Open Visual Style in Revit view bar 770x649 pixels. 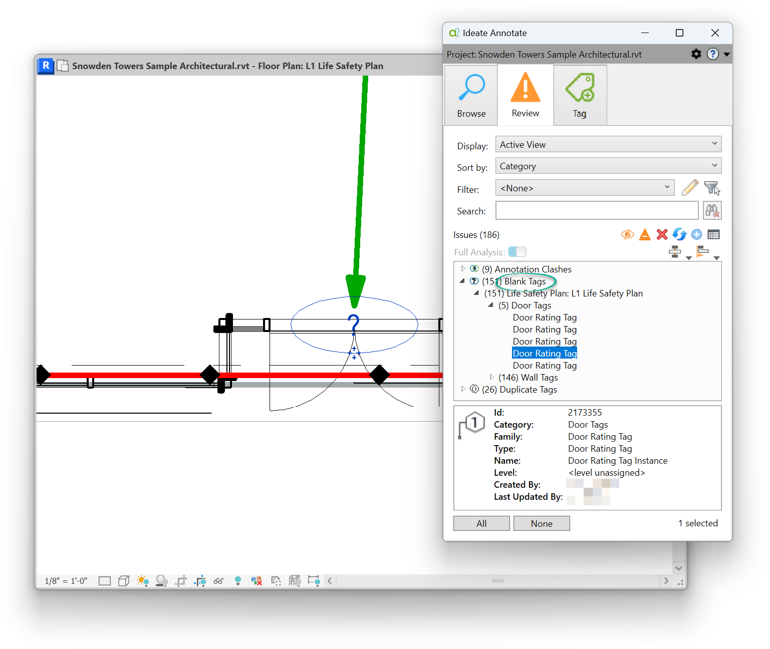(124, 581)
